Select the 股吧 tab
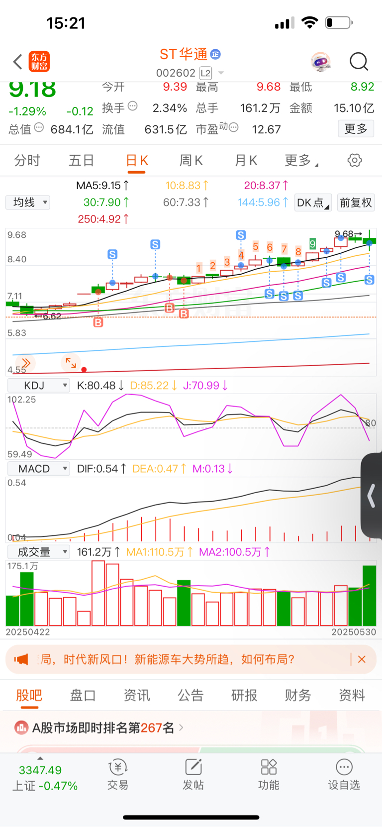 [29, 695]
